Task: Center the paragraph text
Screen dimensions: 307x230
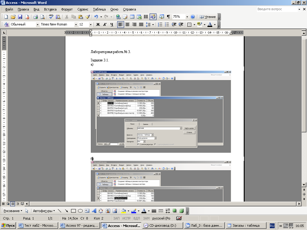Action: coord(127,25)
